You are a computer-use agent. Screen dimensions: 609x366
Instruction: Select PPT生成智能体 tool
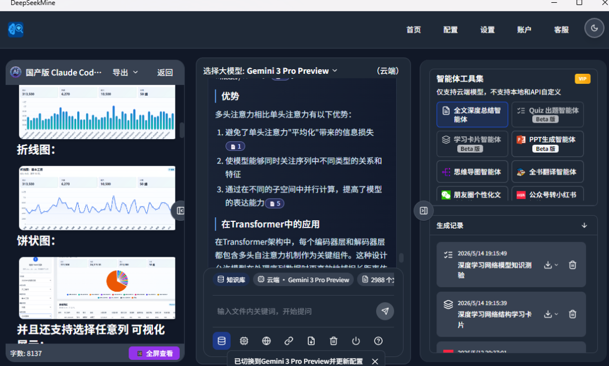tap(547, 144)
